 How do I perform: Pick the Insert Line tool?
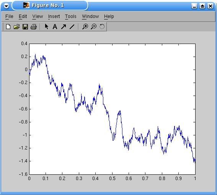(72, 26)
